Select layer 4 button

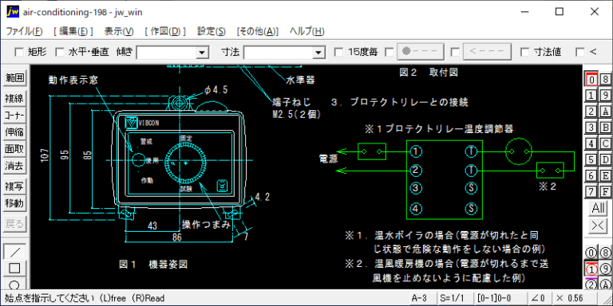click(x=591, y=143)
